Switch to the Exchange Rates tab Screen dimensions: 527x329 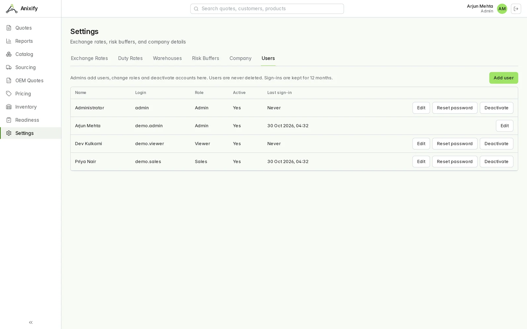(89, 58)
